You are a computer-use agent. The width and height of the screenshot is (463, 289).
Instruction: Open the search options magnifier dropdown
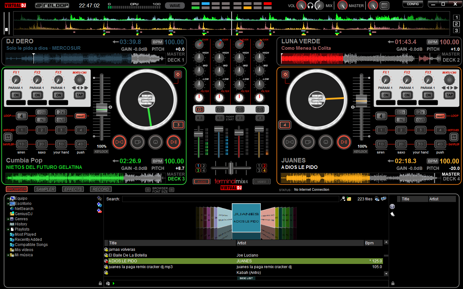343,199
